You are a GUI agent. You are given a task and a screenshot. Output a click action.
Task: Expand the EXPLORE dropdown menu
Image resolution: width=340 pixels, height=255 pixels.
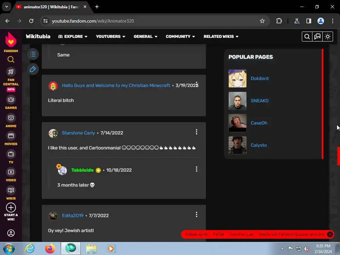tap(73, 37)
